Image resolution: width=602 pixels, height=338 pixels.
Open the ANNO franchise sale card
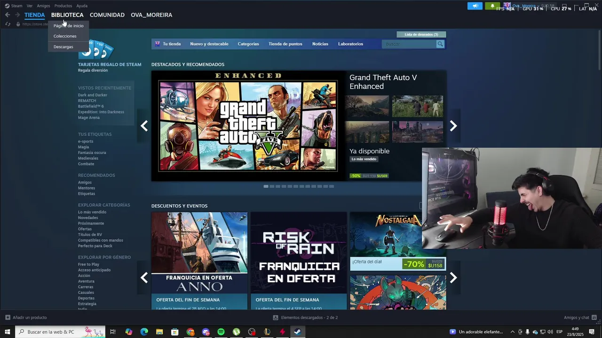pyautogui.click(x=199, y=261)
